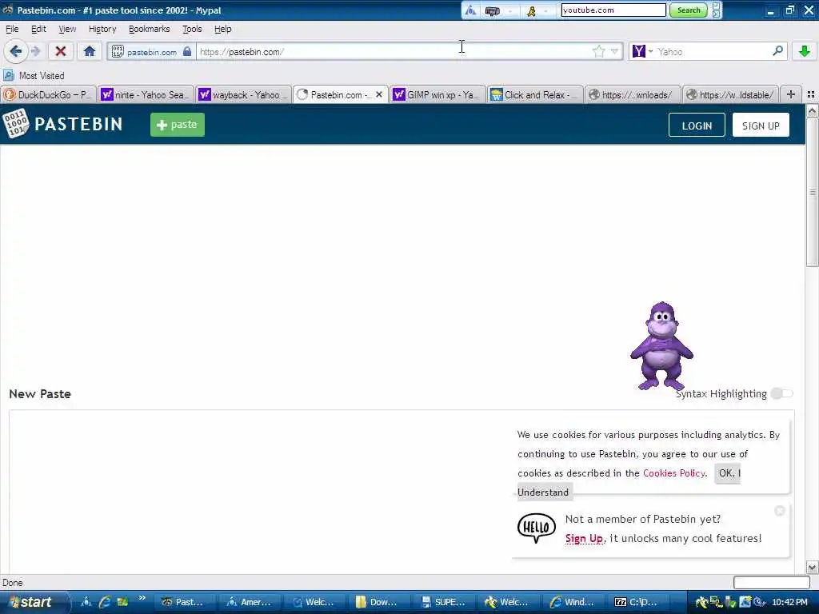Open the Help menu
The height and width of the screenshot is (614, 819).
(223, 29)
